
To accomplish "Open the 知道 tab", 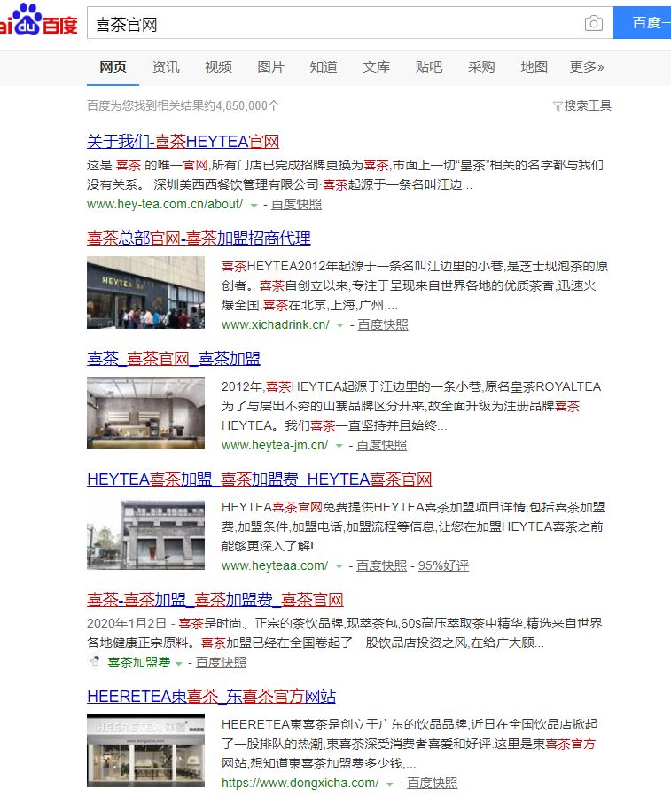I will pos(324,67).
